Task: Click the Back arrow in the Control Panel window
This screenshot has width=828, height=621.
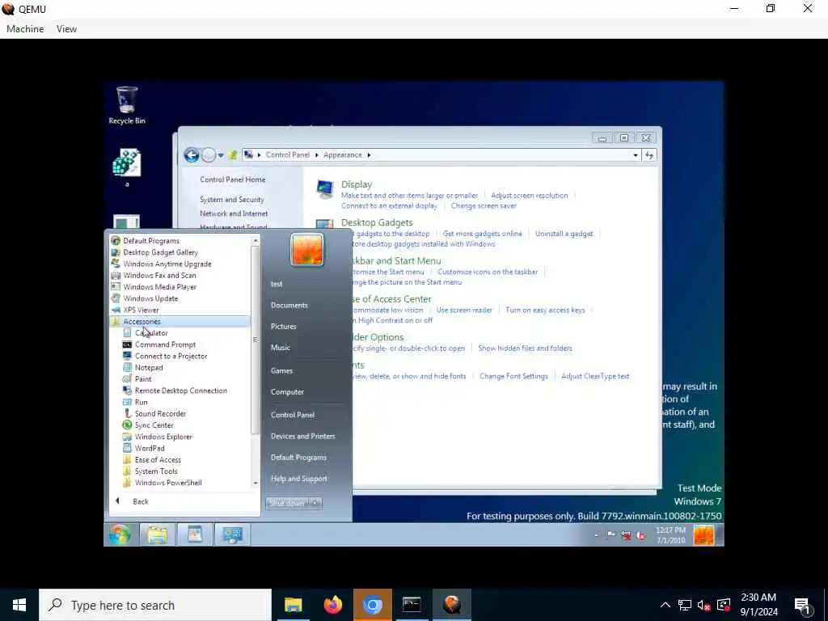Action: point(192,154)
